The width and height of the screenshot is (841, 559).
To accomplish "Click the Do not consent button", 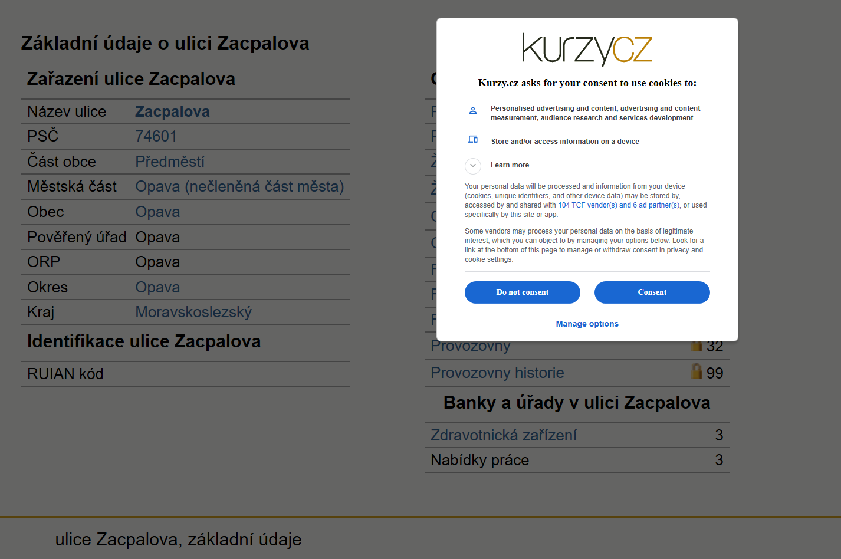I will 523,292.
